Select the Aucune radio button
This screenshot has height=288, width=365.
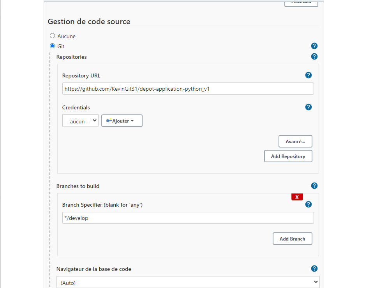coord(52,36)
